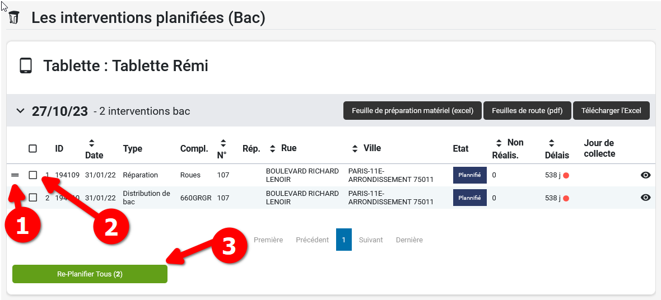Sort by Délais column arrows
The height and width of the screenshot is (300, 661).
(x=551, y=143)
